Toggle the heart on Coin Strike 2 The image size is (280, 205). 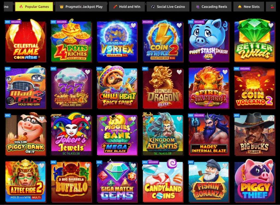tap(179, 25)
